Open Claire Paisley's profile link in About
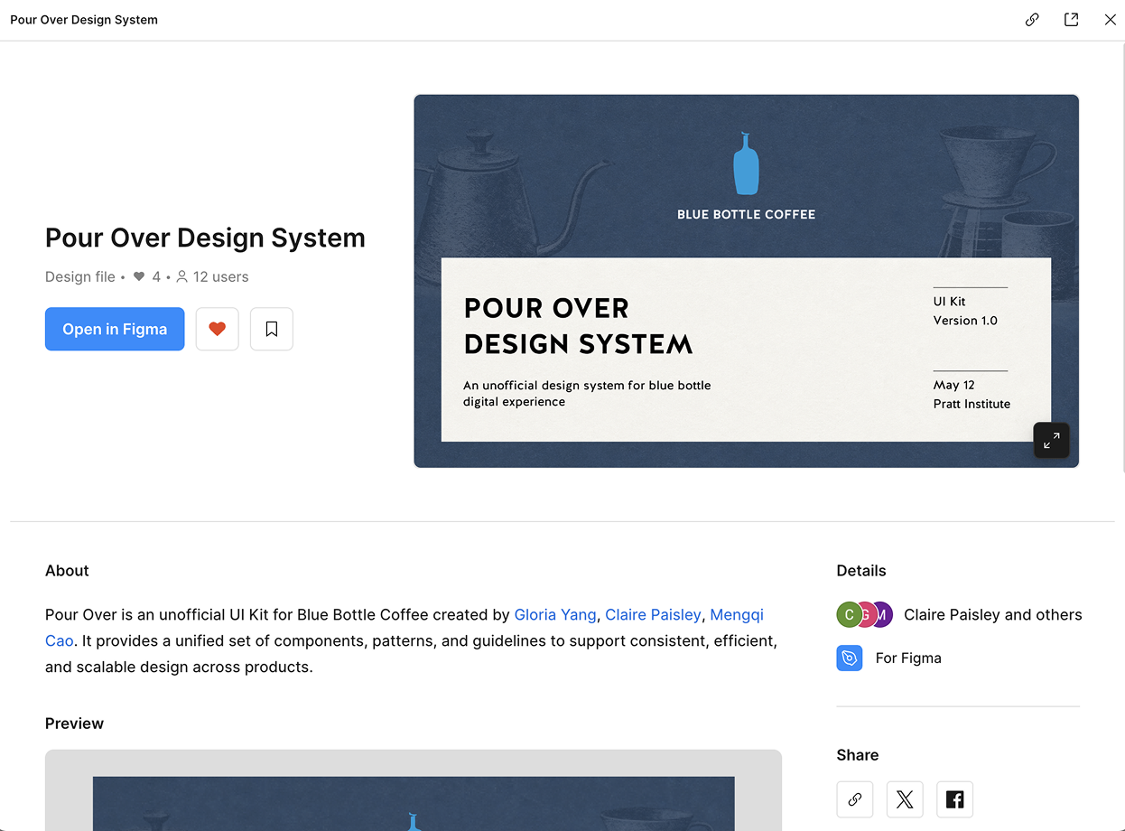Image resolution: width=1125 pixels, height=831 pixels. (653, 614)
